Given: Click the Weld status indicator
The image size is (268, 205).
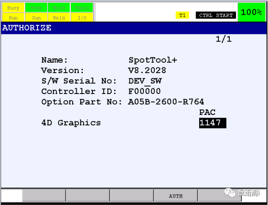Looking at the screenshot, I should tap(59, 17).
